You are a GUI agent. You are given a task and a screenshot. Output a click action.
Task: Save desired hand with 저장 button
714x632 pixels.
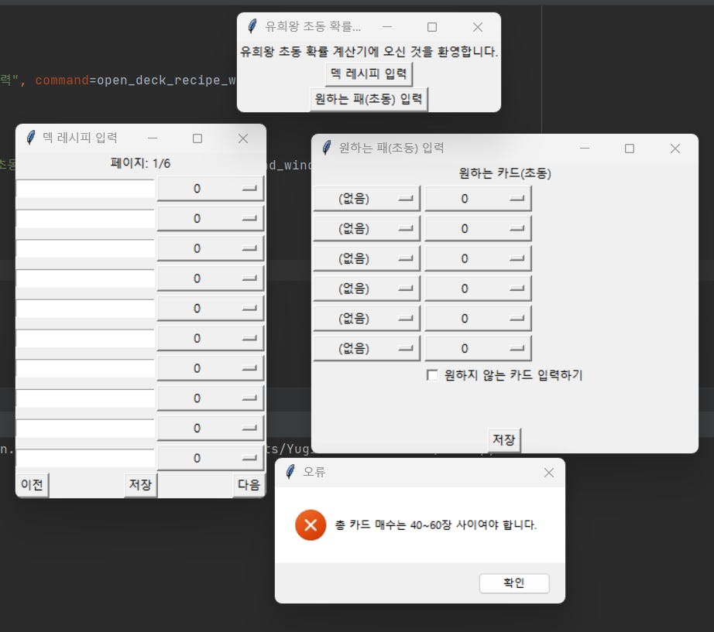click(504, 439)
